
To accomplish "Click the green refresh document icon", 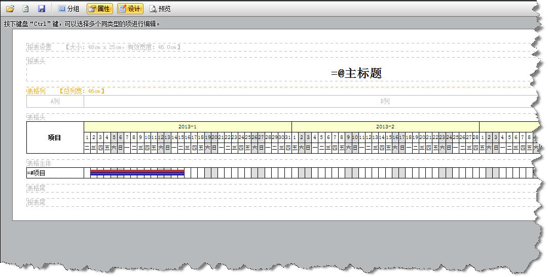I will [x=25, y=9].
